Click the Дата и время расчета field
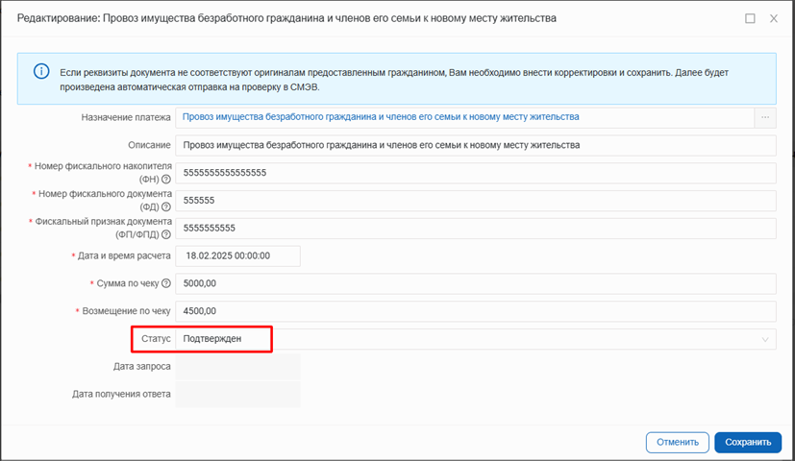Viewport: 795px width, 461px height. (x=237, y=255)
